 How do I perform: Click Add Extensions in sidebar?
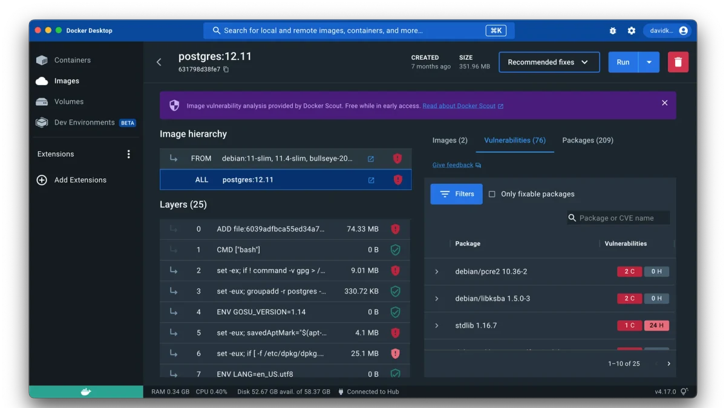click(72, 180)
